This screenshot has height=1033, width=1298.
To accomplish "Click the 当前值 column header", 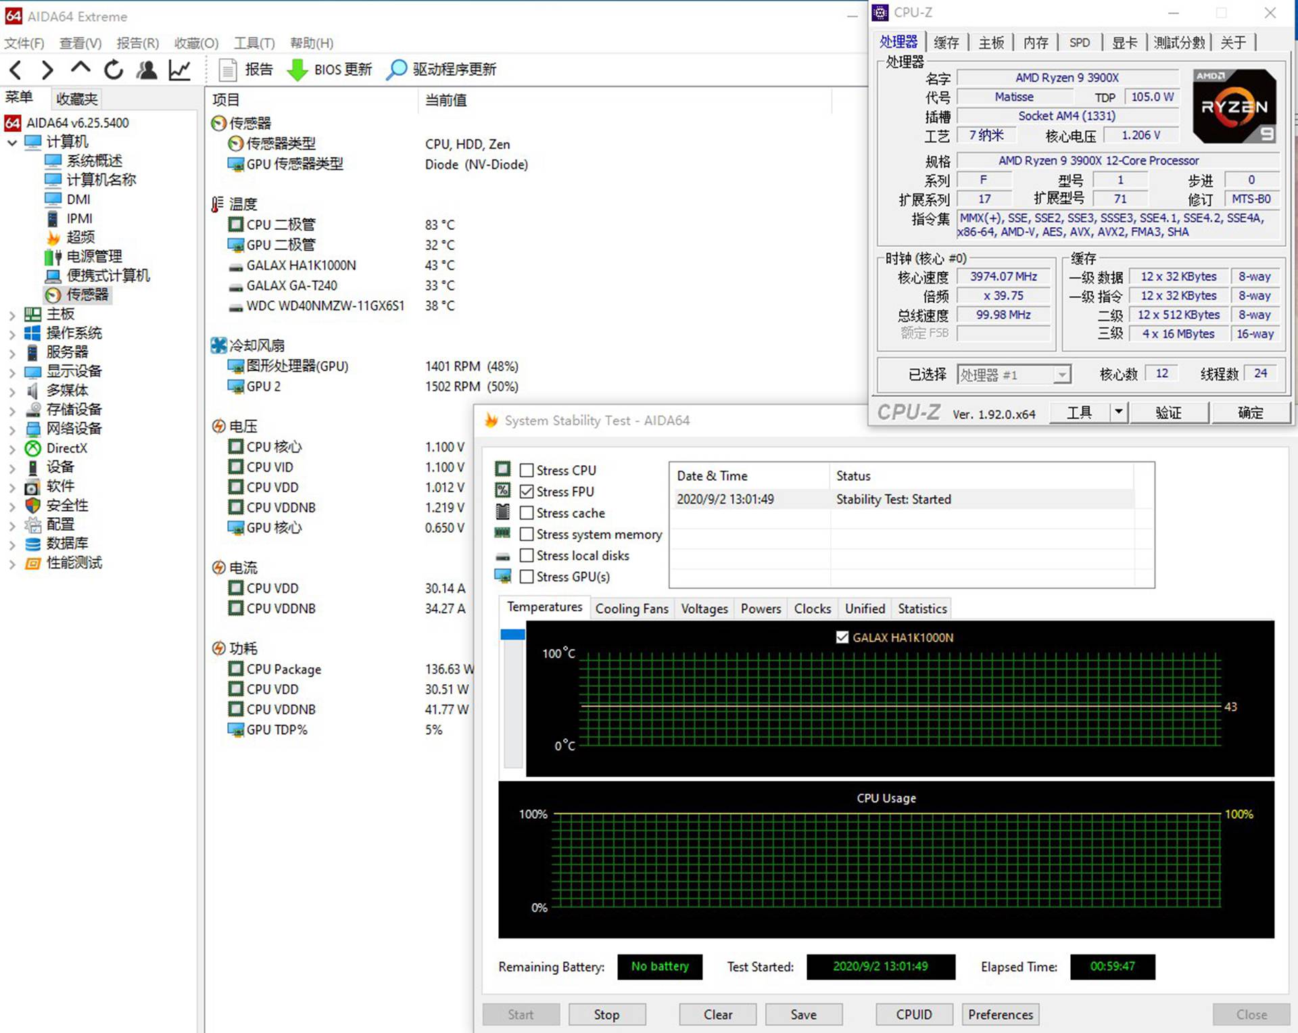I will [x=625, y=100].
